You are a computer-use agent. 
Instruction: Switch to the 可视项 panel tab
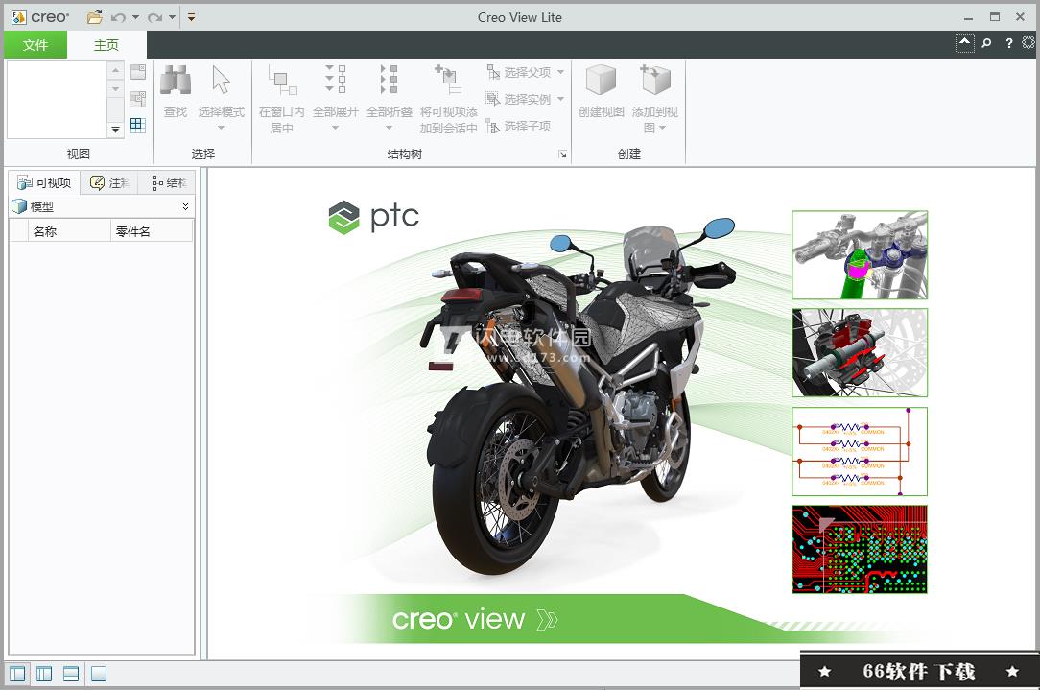pos(44,182)
